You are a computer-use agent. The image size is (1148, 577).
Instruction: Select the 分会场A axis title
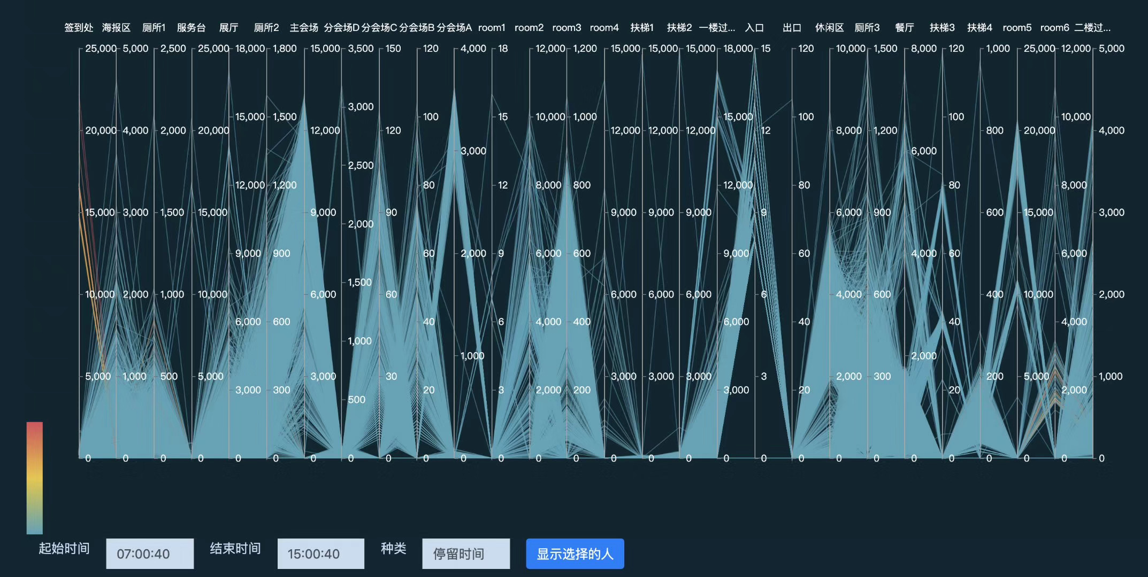click(x=454, y=28)
